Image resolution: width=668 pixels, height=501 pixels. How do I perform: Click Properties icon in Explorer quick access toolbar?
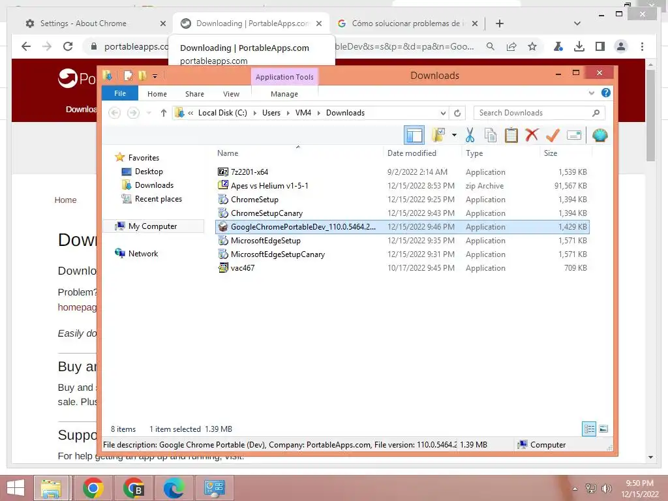click(128, 76)
